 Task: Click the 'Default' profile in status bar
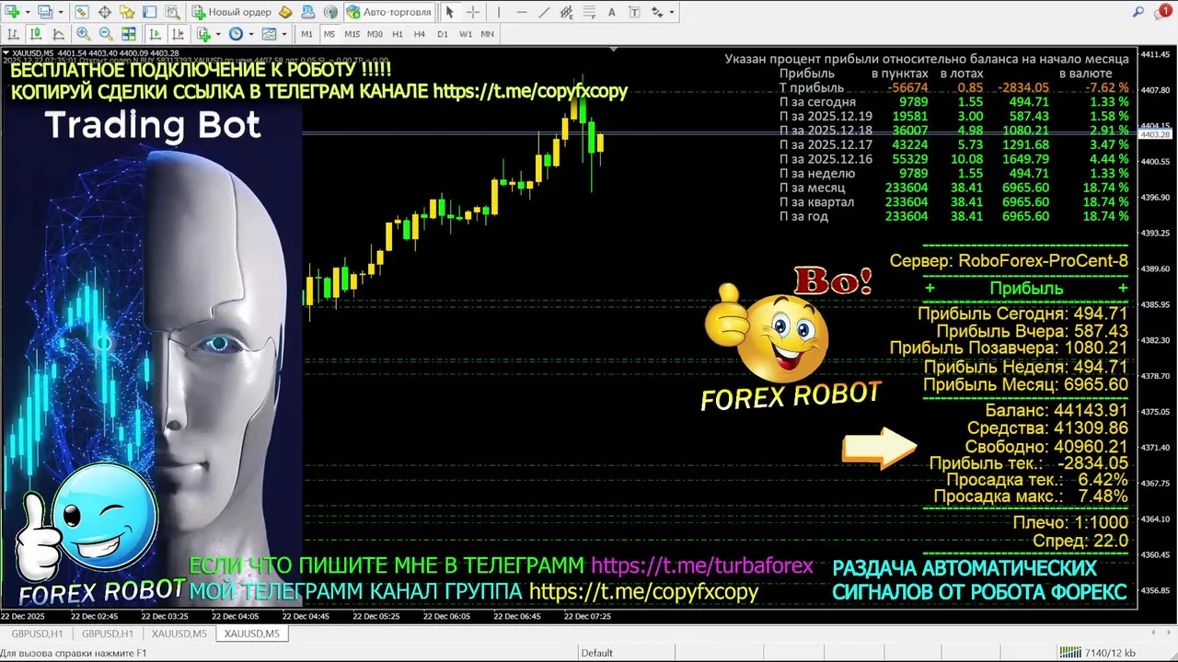click(596, 653)
